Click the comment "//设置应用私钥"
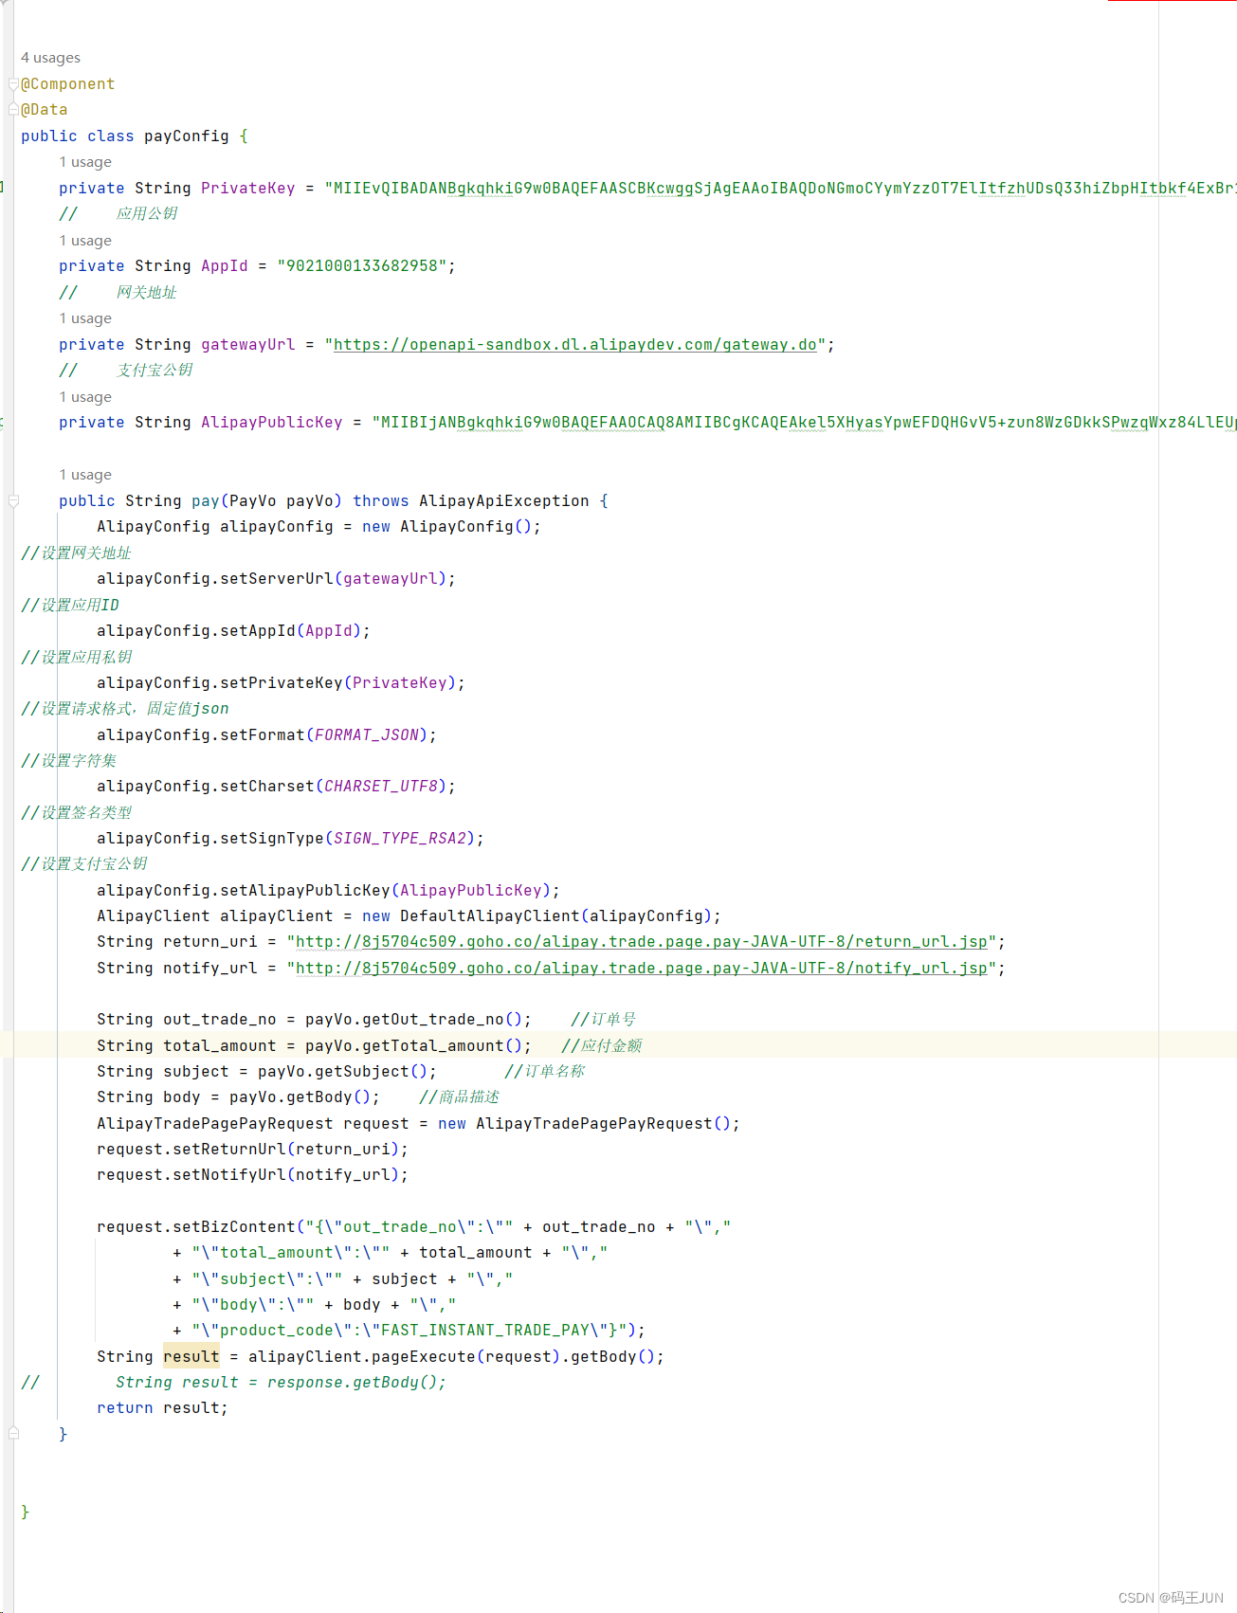This screenshot has width=1237, height=1613. pyautogui.click(x=77, y=658)
